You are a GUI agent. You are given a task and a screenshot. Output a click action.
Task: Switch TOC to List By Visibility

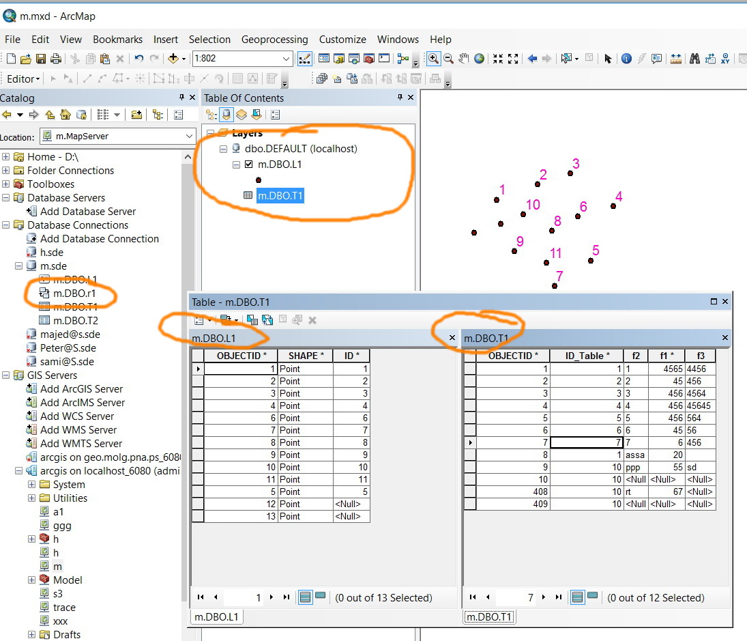point(241,115)
